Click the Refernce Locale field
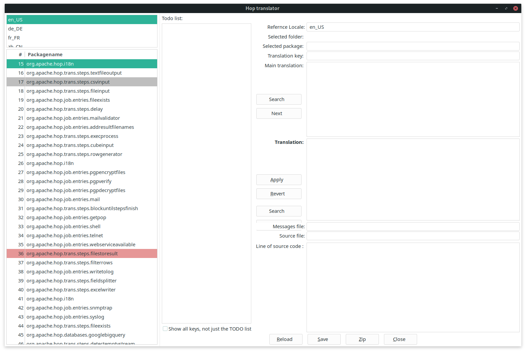The width and height of the screenshot is (526, 352). tap(413, 27)
